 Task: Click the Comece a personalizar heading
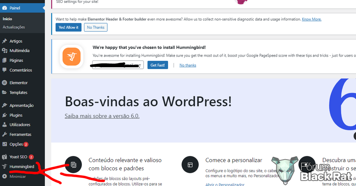tap(234, 160)
